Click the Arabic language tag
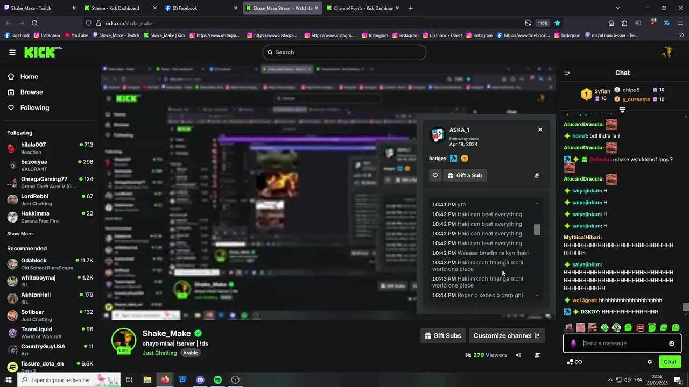Image resolution: width=689 pixels, height=387 pixels. click(x=191, y=353)
